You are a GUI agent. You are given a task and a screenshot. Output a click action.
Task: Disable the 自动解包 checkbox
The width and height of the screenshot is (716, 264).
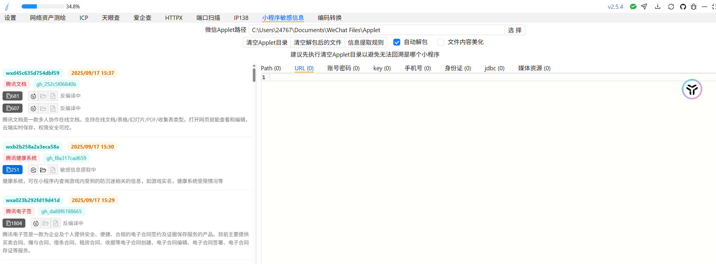[396, 42]
